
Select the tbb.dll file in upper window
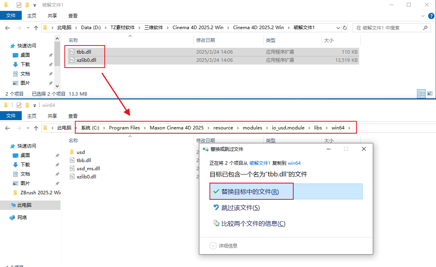(84, 52)
